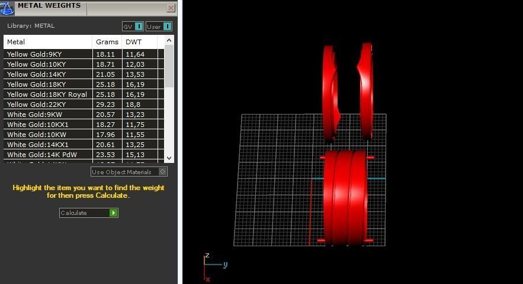
Task: Click the scroll up arrow of metal list
Action: tap(169, 40)
